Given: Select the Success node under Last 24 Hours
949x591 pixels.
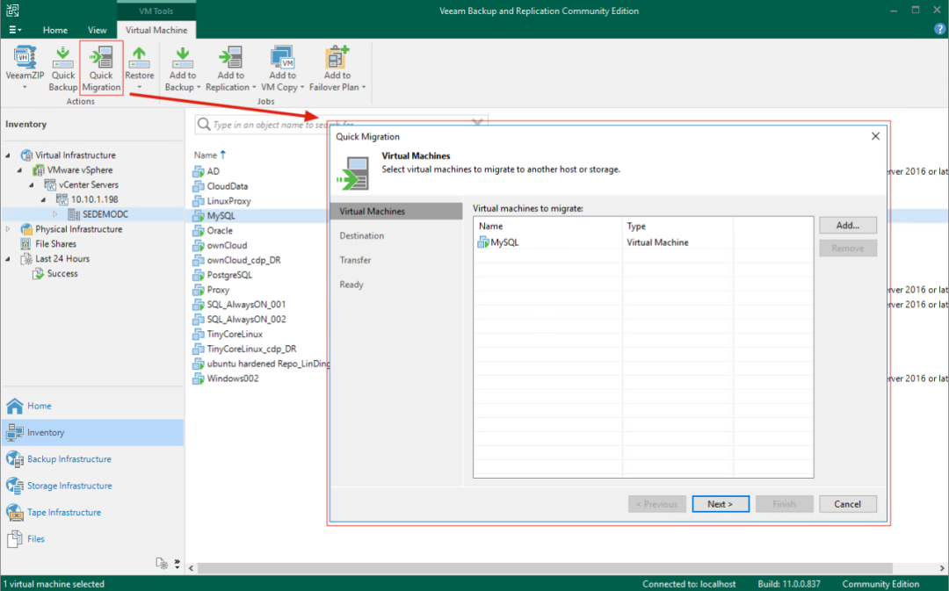Looking at the screenshot, I should (62, 273).
